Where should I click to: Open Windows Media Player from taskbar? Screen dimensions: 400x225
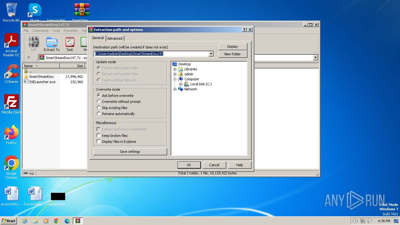pos(46,221)
